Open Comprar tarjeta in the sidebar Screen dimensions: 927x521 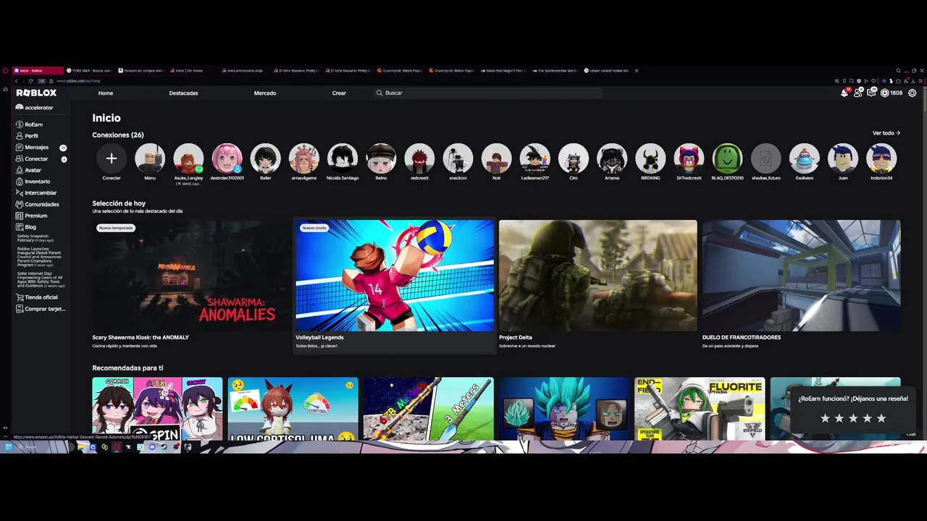point(41,309)
